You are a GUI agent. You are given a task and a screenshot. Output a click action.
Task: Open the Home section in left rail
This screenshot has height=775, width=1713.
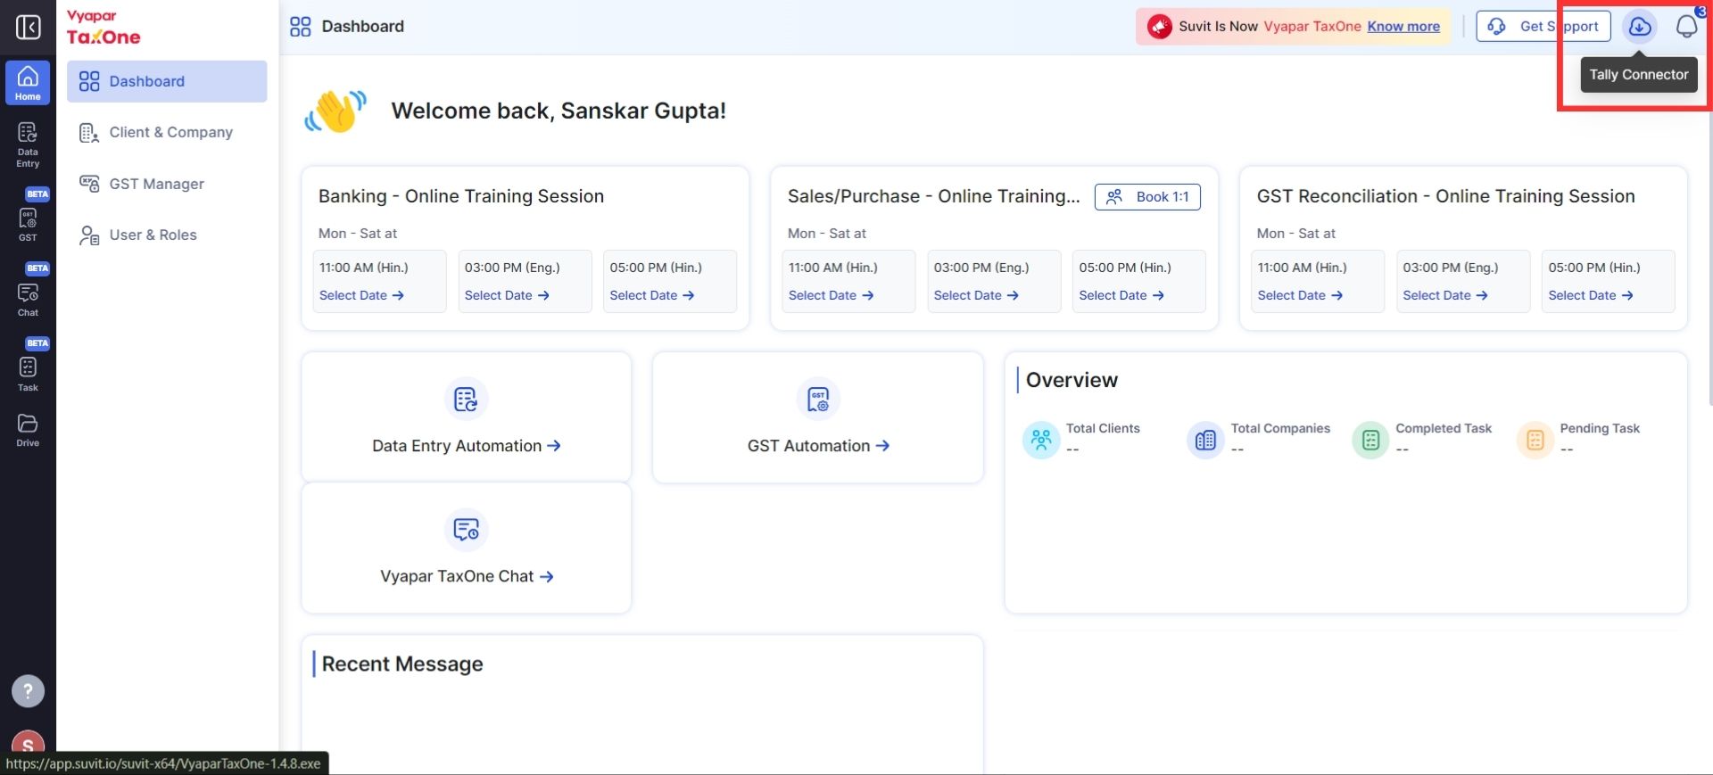[28, 83]
